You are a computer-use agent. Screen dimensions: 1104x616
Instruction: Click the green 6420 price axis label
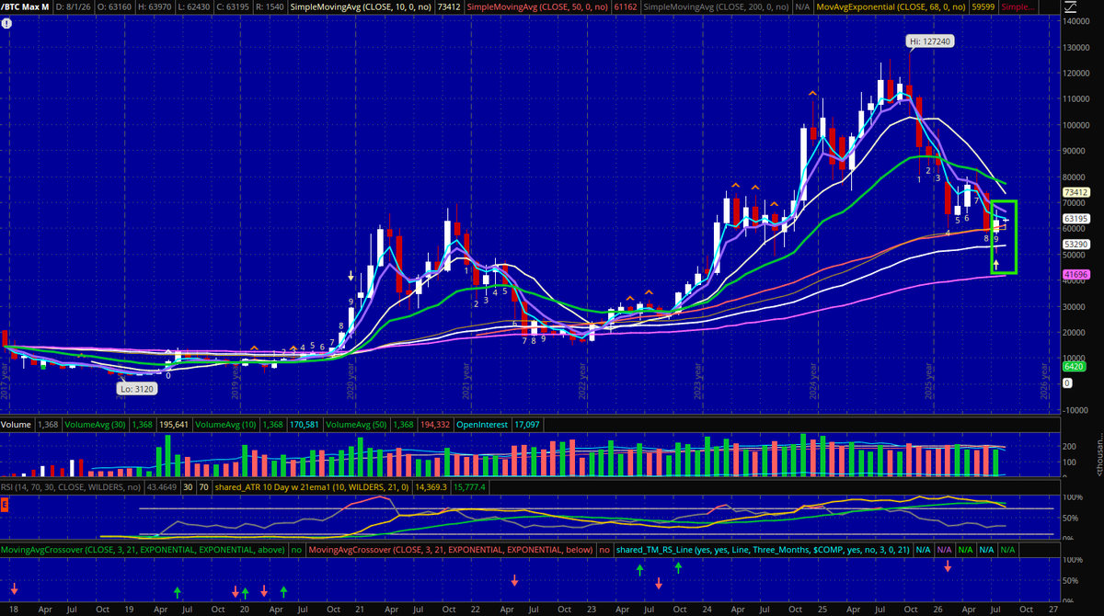point(1073,365)
